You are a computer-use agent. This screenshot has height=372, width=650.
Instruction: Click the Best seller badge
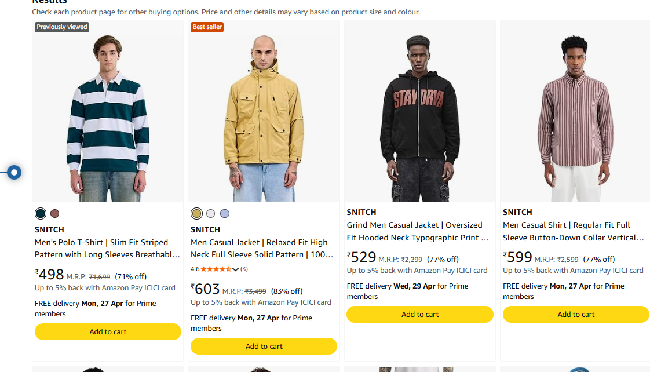pyautogui.click(x=207, y=27)
